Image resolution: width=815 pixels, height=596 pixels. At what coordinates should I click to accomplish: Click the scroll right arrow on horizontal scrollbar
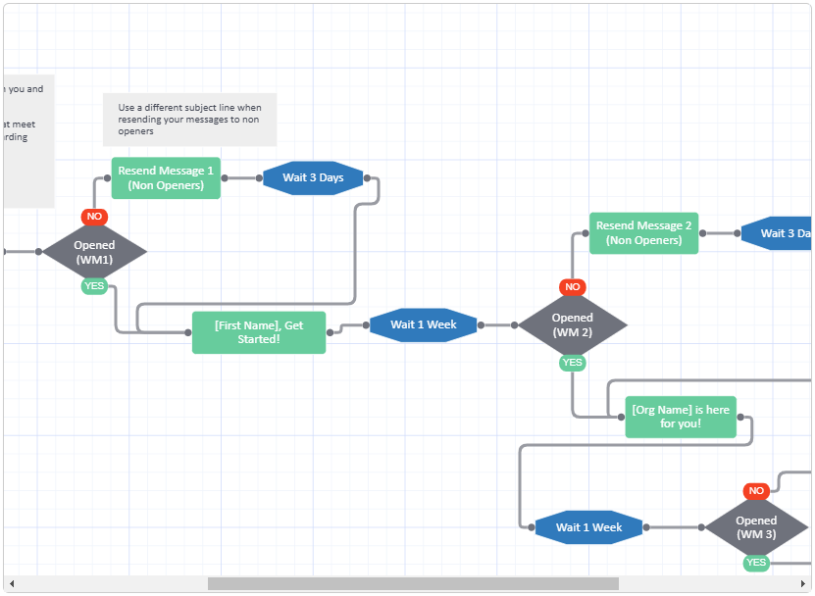803,584
